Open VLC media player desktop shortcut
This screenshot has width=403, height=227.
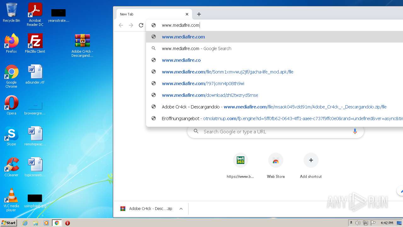click(11, 200)
